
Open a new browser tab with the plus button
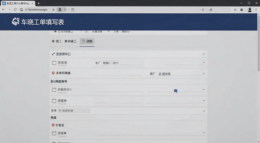click(39, 3)
